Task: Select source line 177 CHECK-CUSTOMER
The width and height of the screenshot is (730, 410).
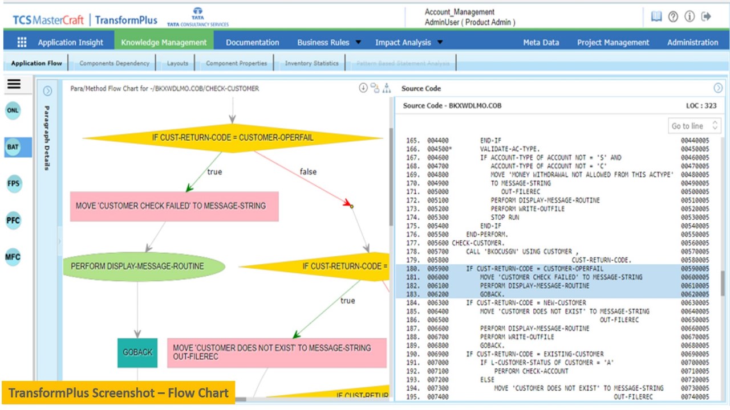Action: coord(557,243)
